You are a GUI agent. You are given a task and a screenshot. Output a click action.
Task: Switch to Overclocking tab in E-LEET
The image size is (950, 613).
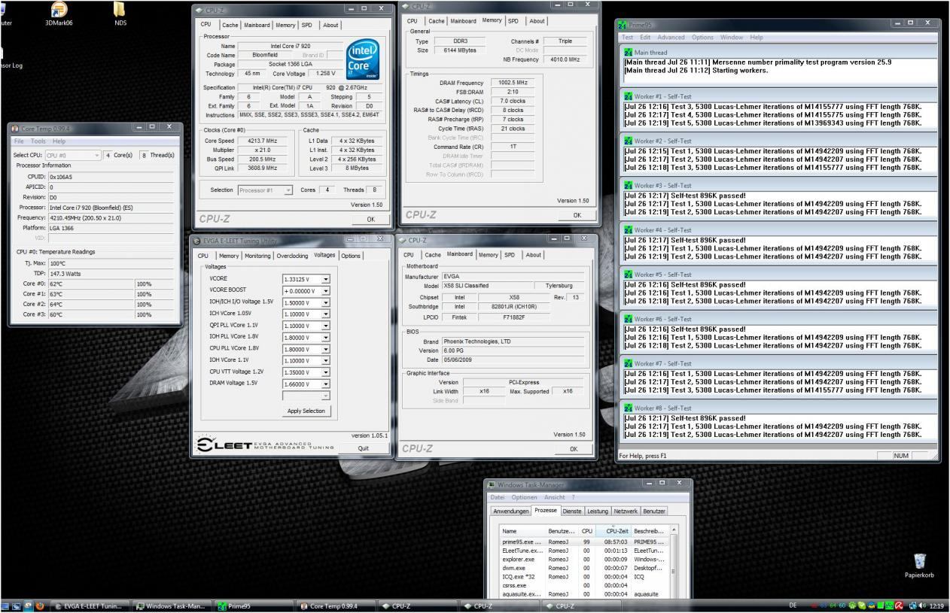click(x=292, y=256)
